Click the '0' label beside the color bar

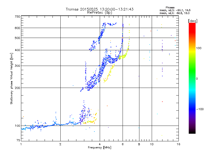click(x=197, y=78)
